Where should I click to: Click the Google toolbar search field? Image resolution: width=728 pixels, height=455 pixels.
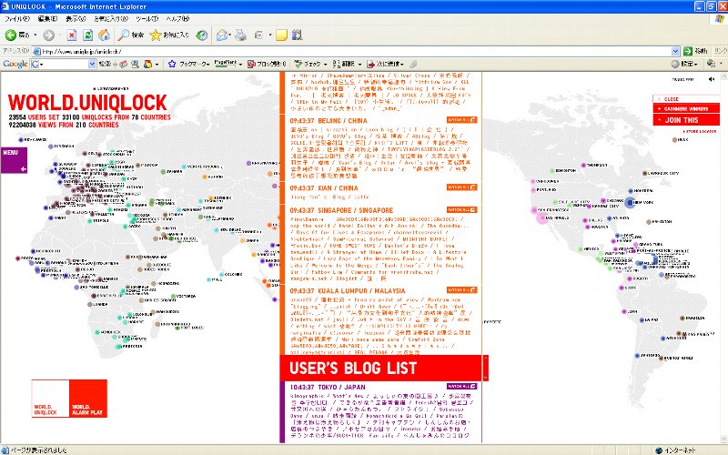pos(63,64)
